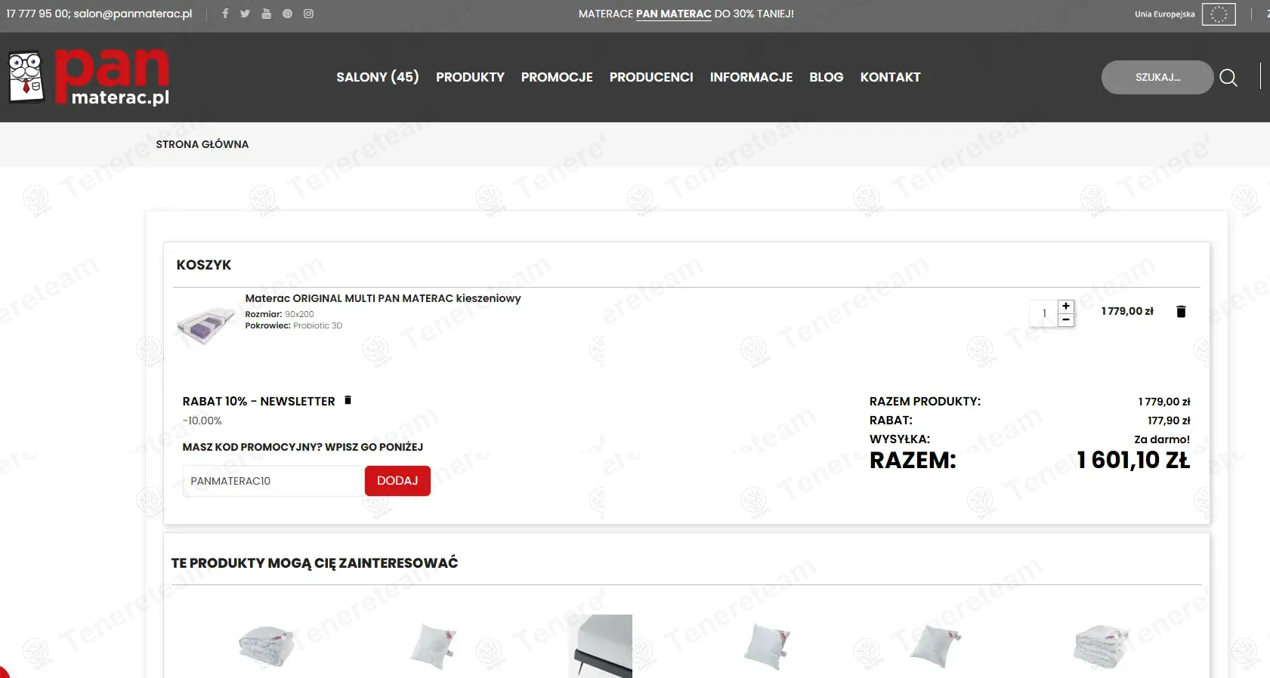This screenshot has height=678, width=1270.
Task: Open the Instagram social icon
Action: point(308,14)
